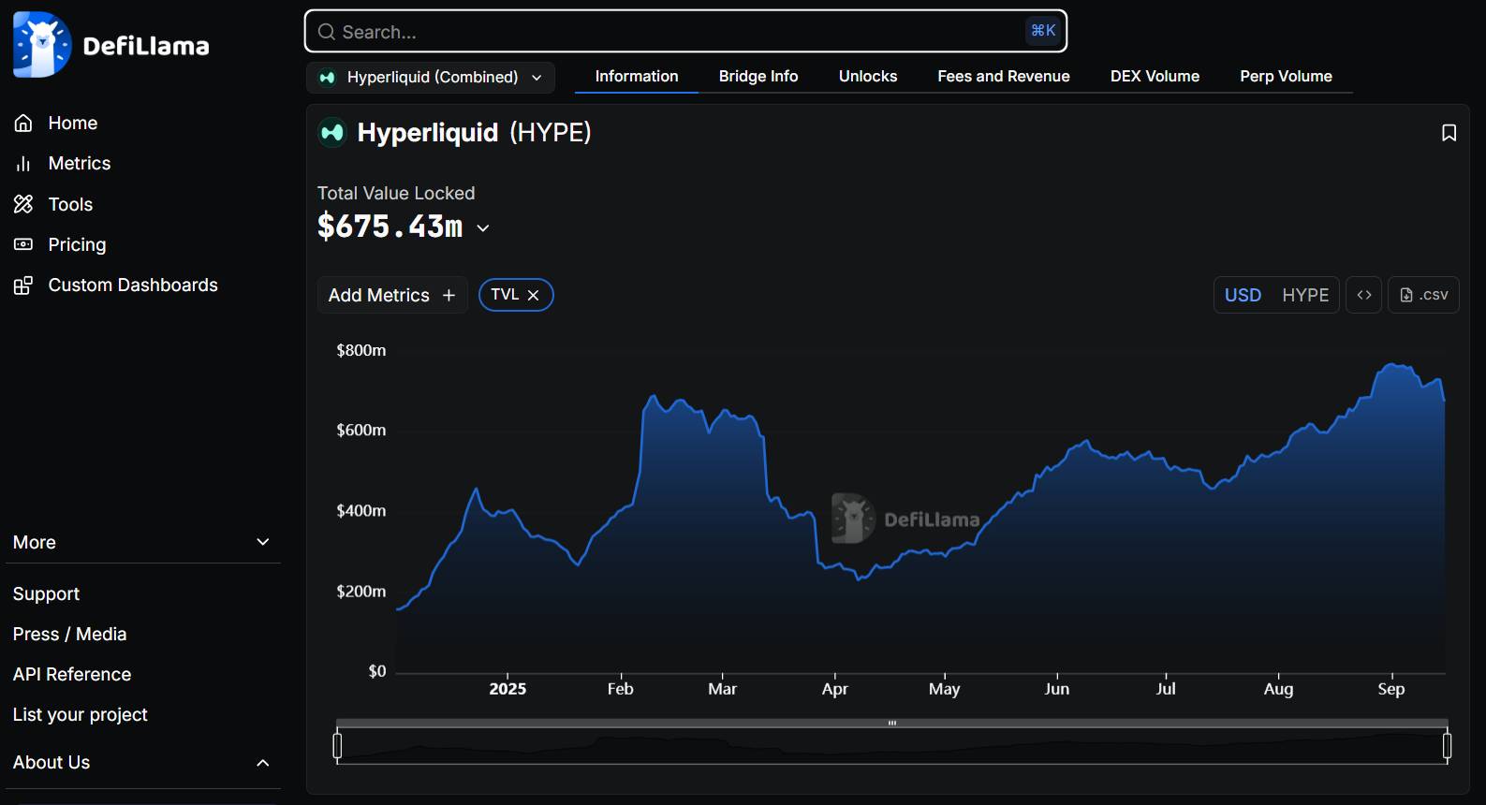Screen dimensions: 1486x805
Task: Download the chart .csv file
Action: (1423, 295)
